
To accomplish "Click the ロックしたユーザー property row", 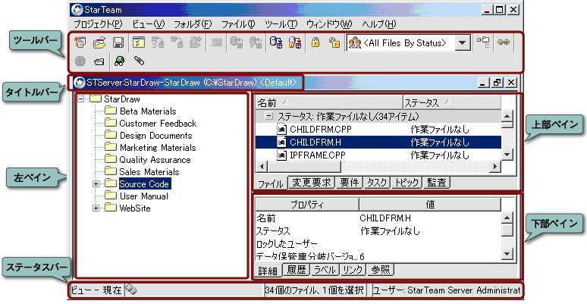I will click(x=378, y=244).
